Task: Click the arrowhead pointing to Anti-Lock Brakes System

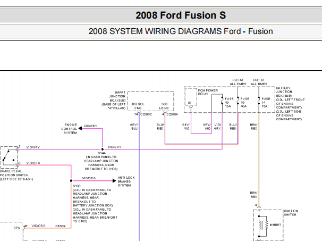Action: (x=114, y=181)
